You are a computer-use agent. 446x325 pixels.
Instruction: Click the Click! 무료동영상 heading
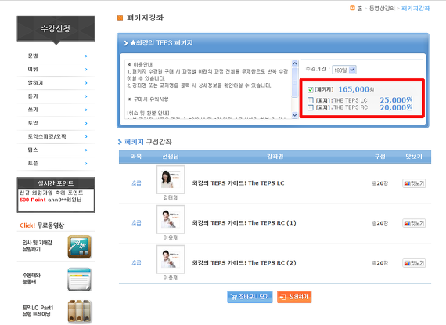tap(42, 226)
